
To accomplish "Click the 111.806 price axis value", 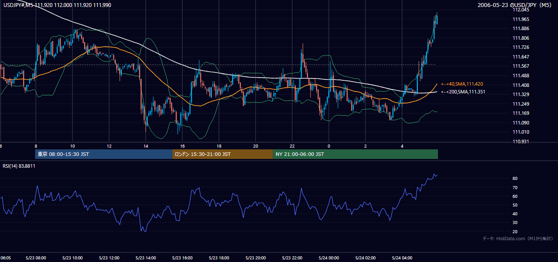I will click(520, 38).
